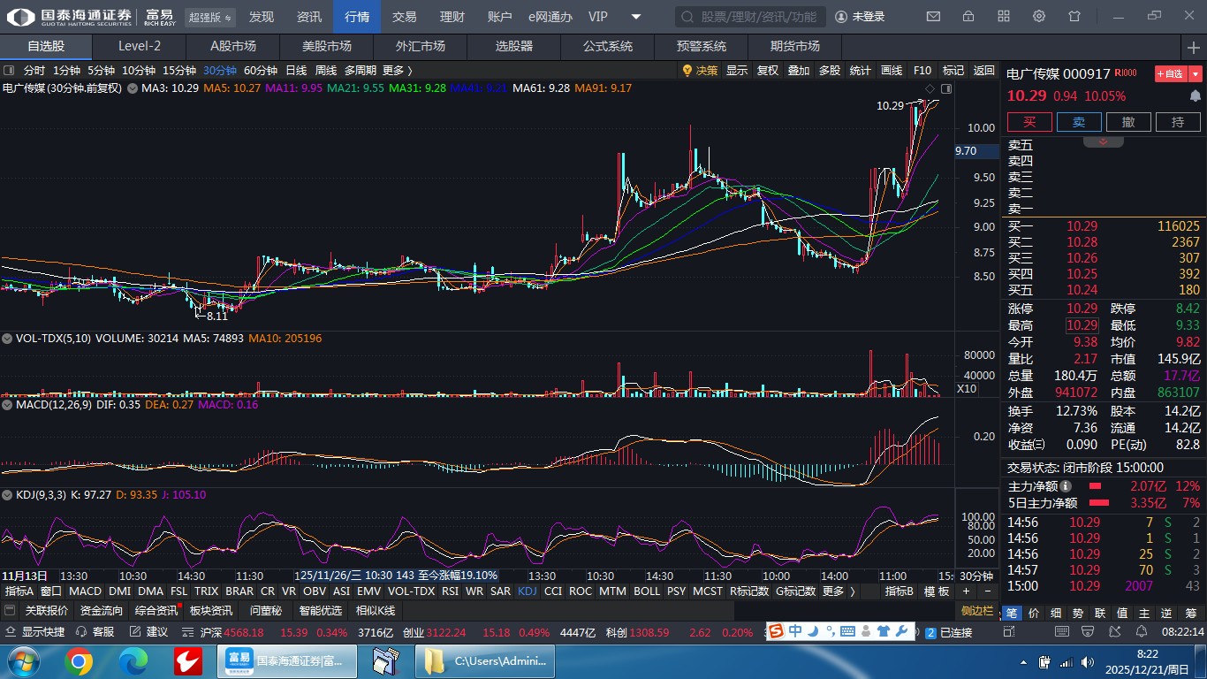Click the red 买 buy button
The image size is (1207, 679).
click(x=1029, y=122)
